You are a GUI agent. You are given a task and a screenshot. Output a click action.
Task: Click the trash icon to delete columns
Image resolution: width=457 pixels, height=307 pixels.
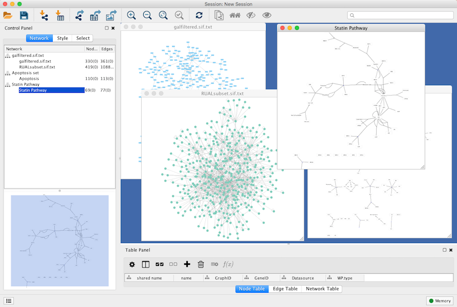201,264
